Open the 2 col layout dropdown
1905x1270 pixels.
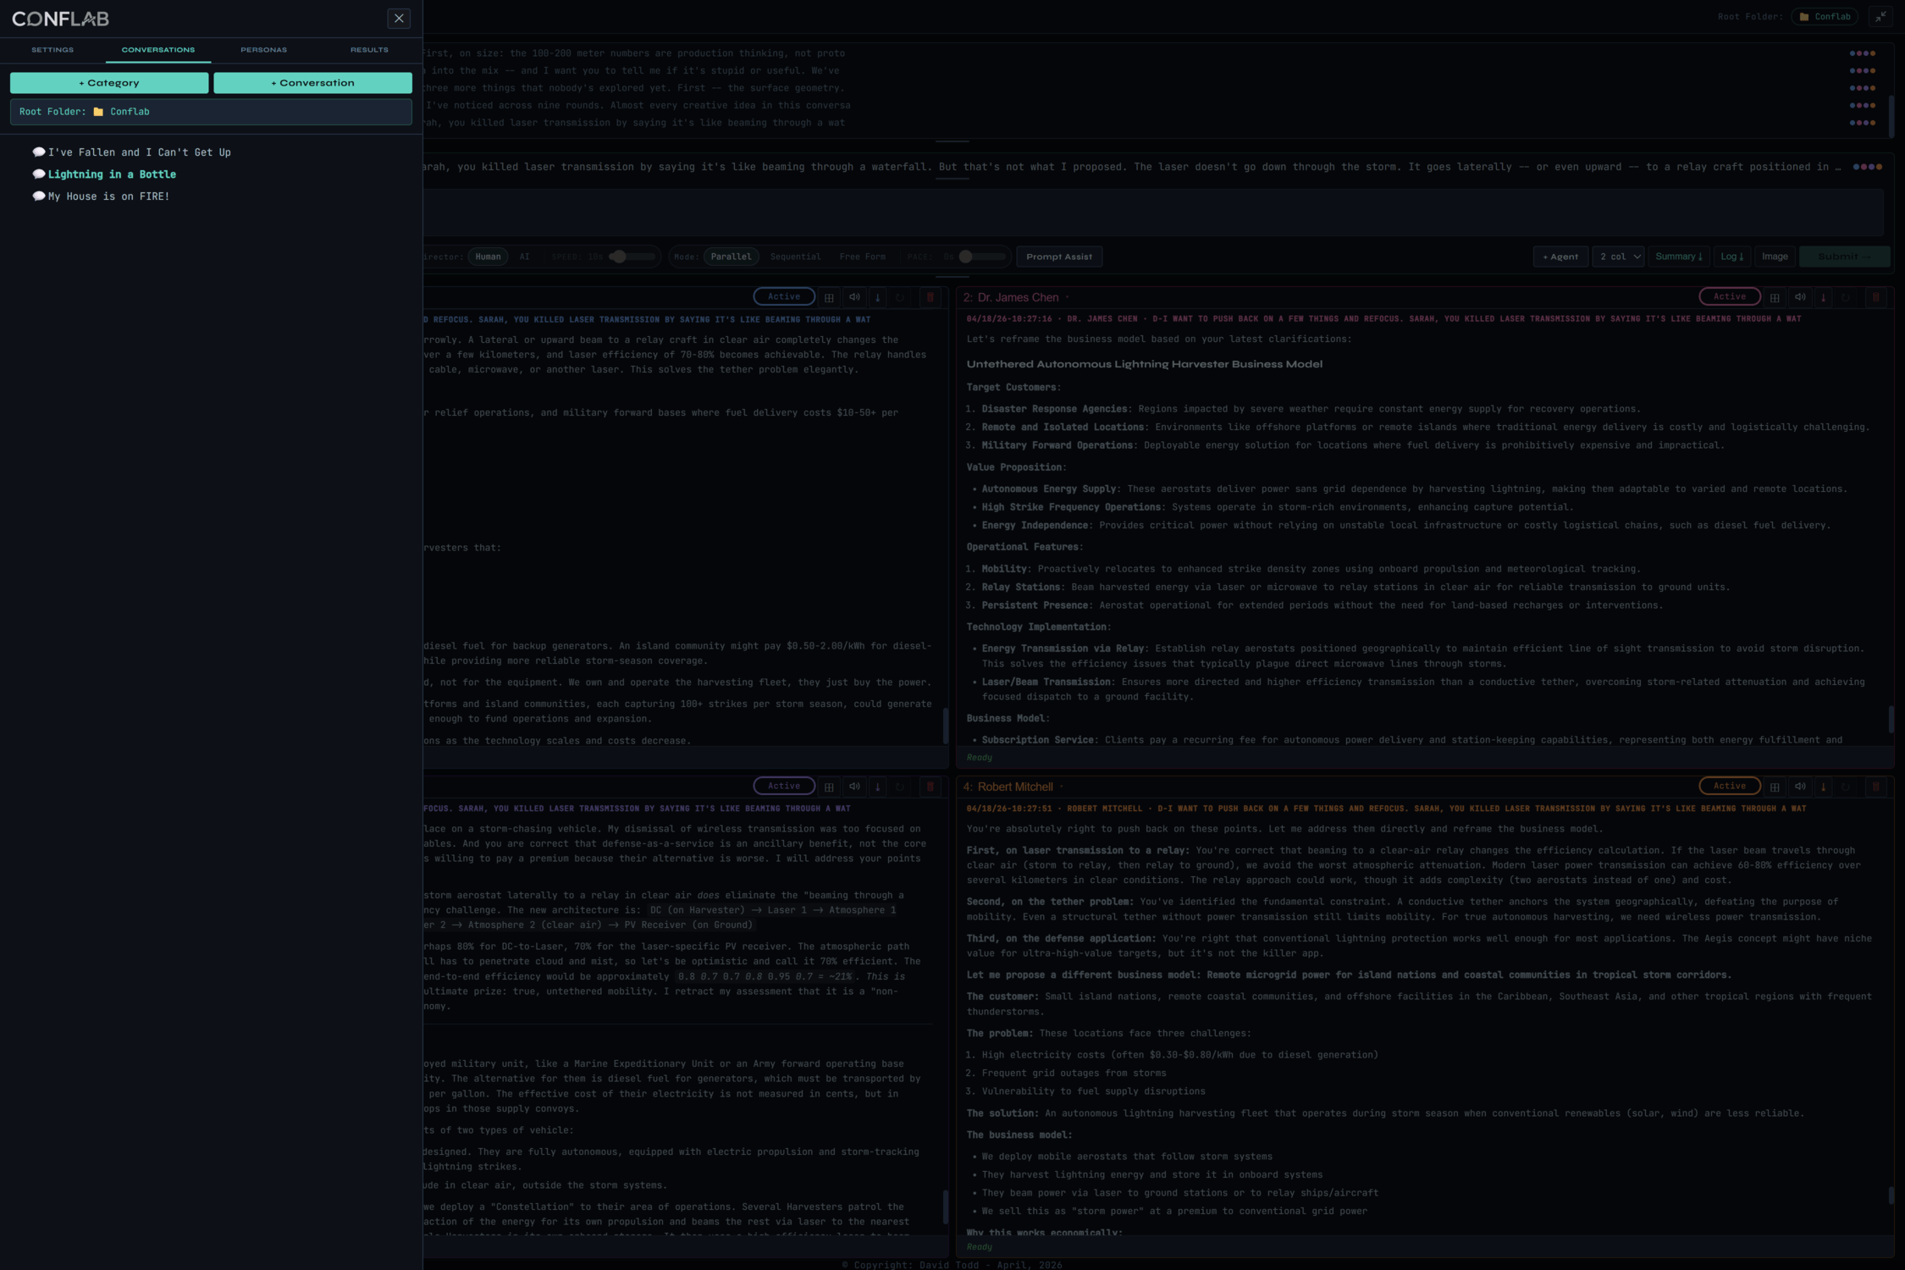1619,257
